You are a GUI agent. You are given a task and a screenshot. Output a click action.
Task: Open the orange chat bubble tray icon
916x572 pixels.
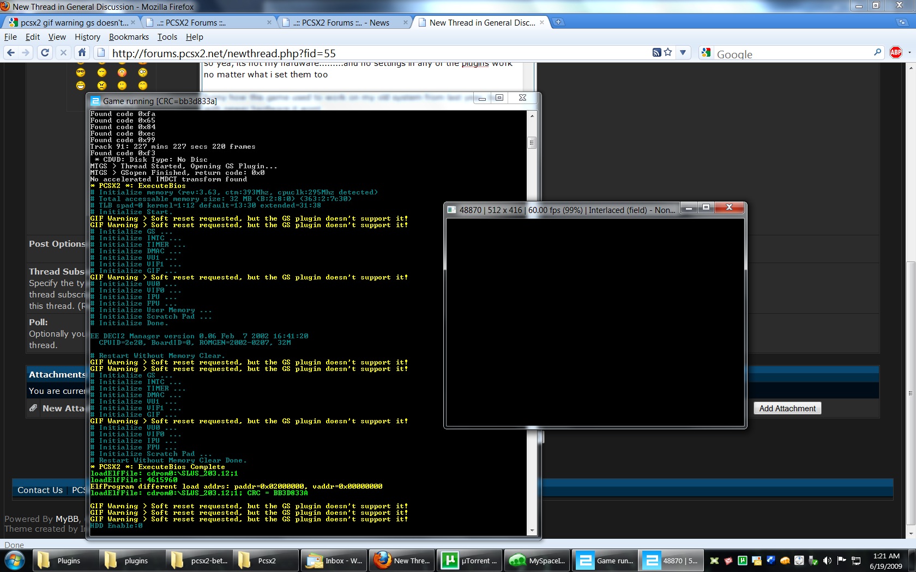click(785, 560)
